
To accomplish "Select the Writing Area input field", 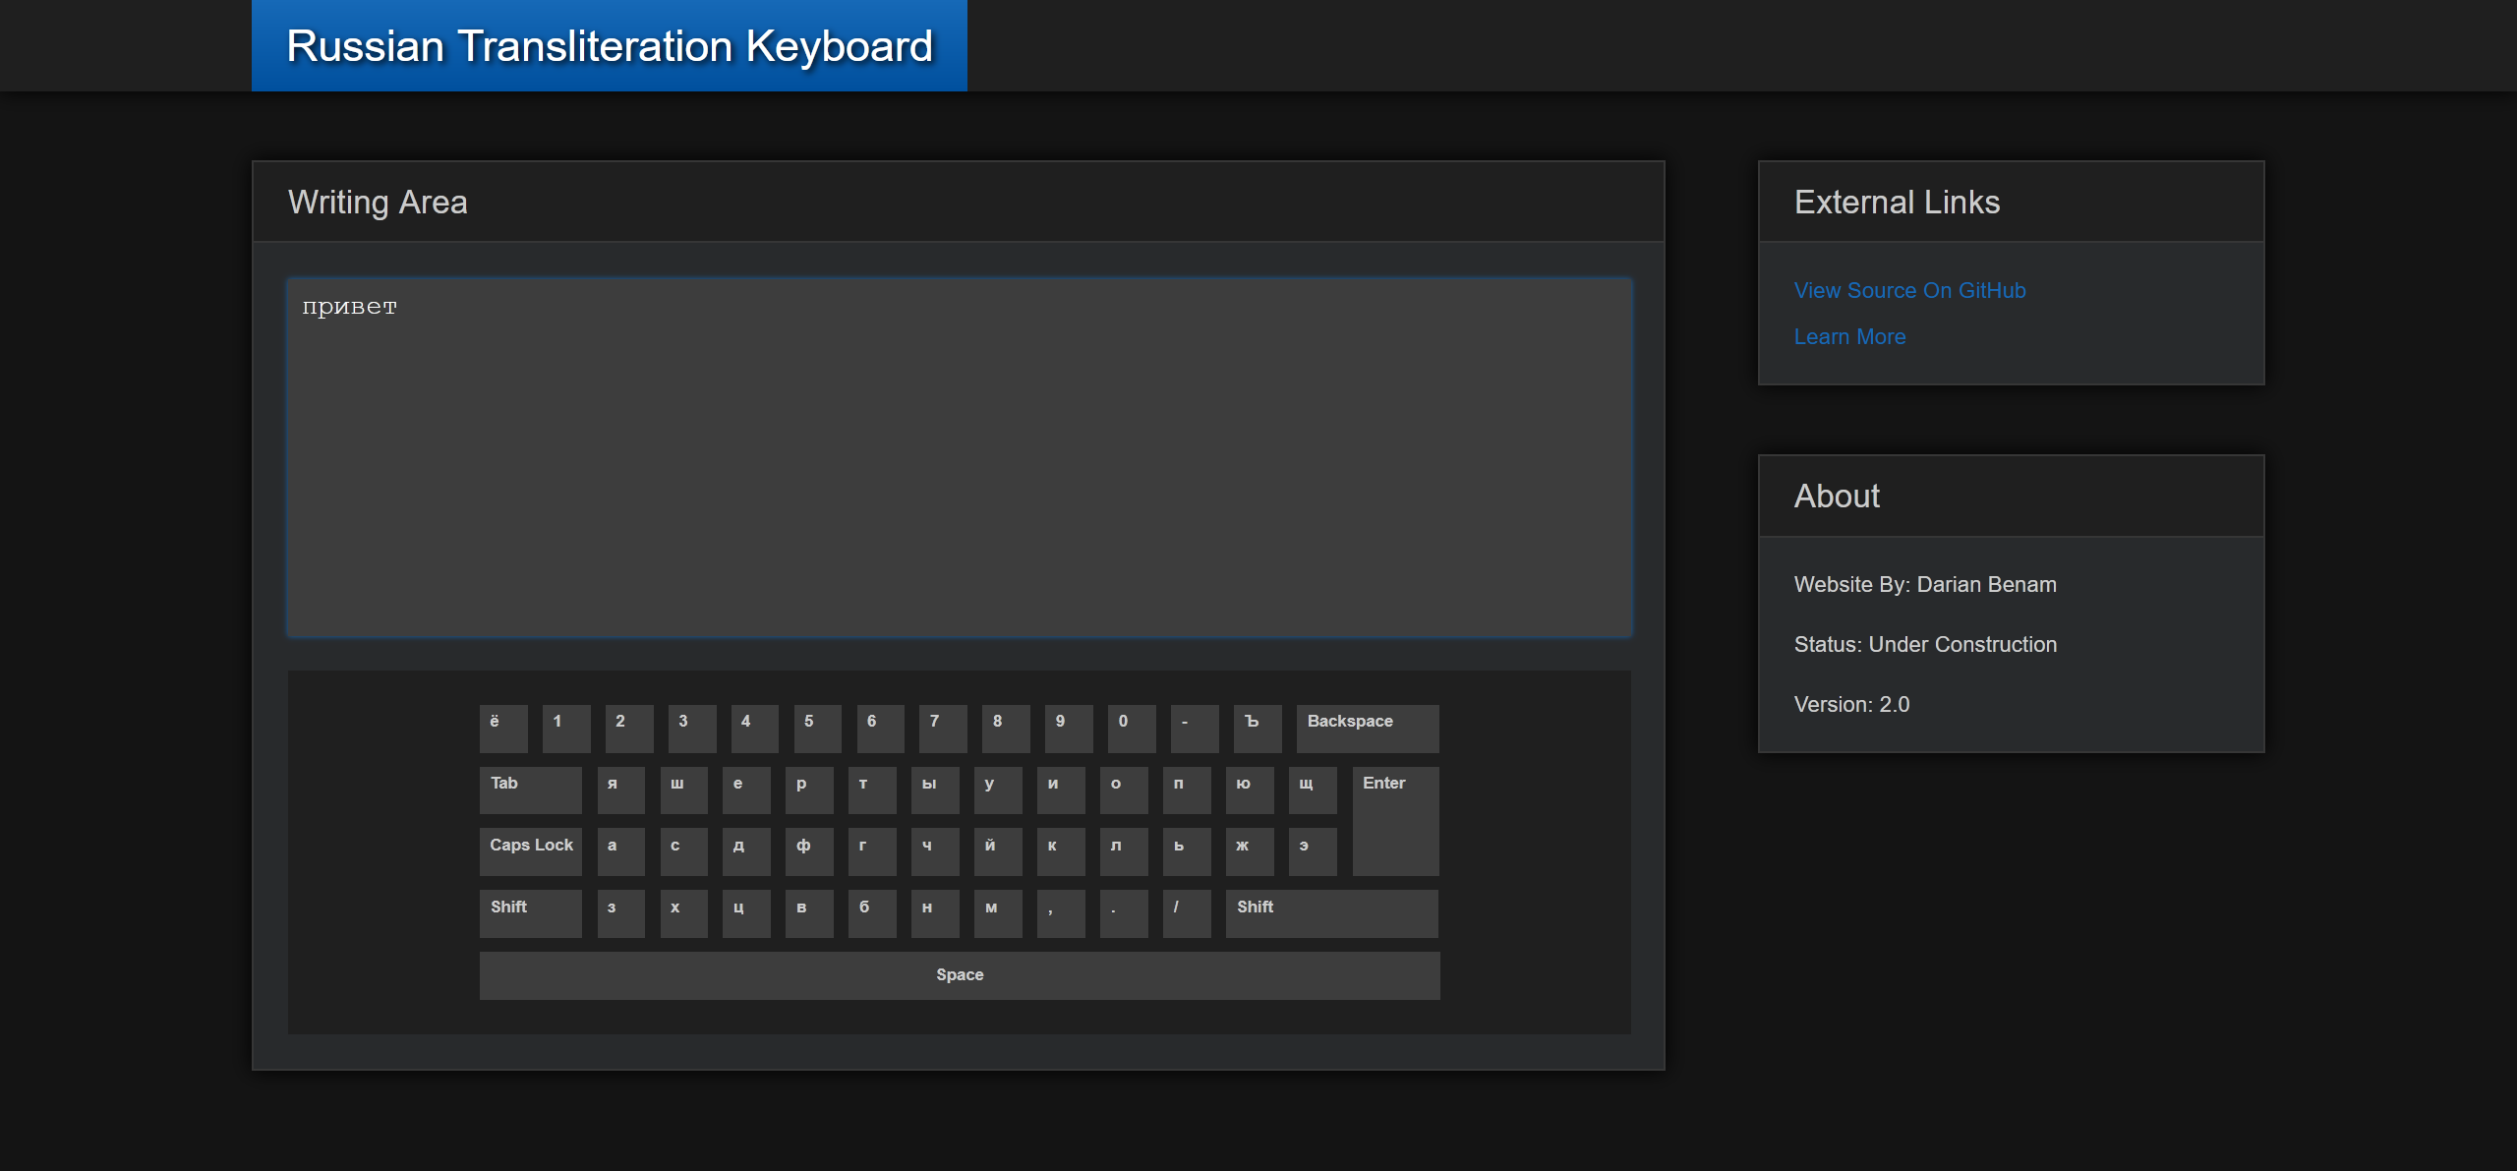I will pyautogui.click(x=959, y=456).
